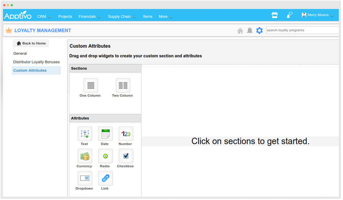Select the Radio attribute widget
The height and width of the screenshot is (200, 343).
coord(105,156)
